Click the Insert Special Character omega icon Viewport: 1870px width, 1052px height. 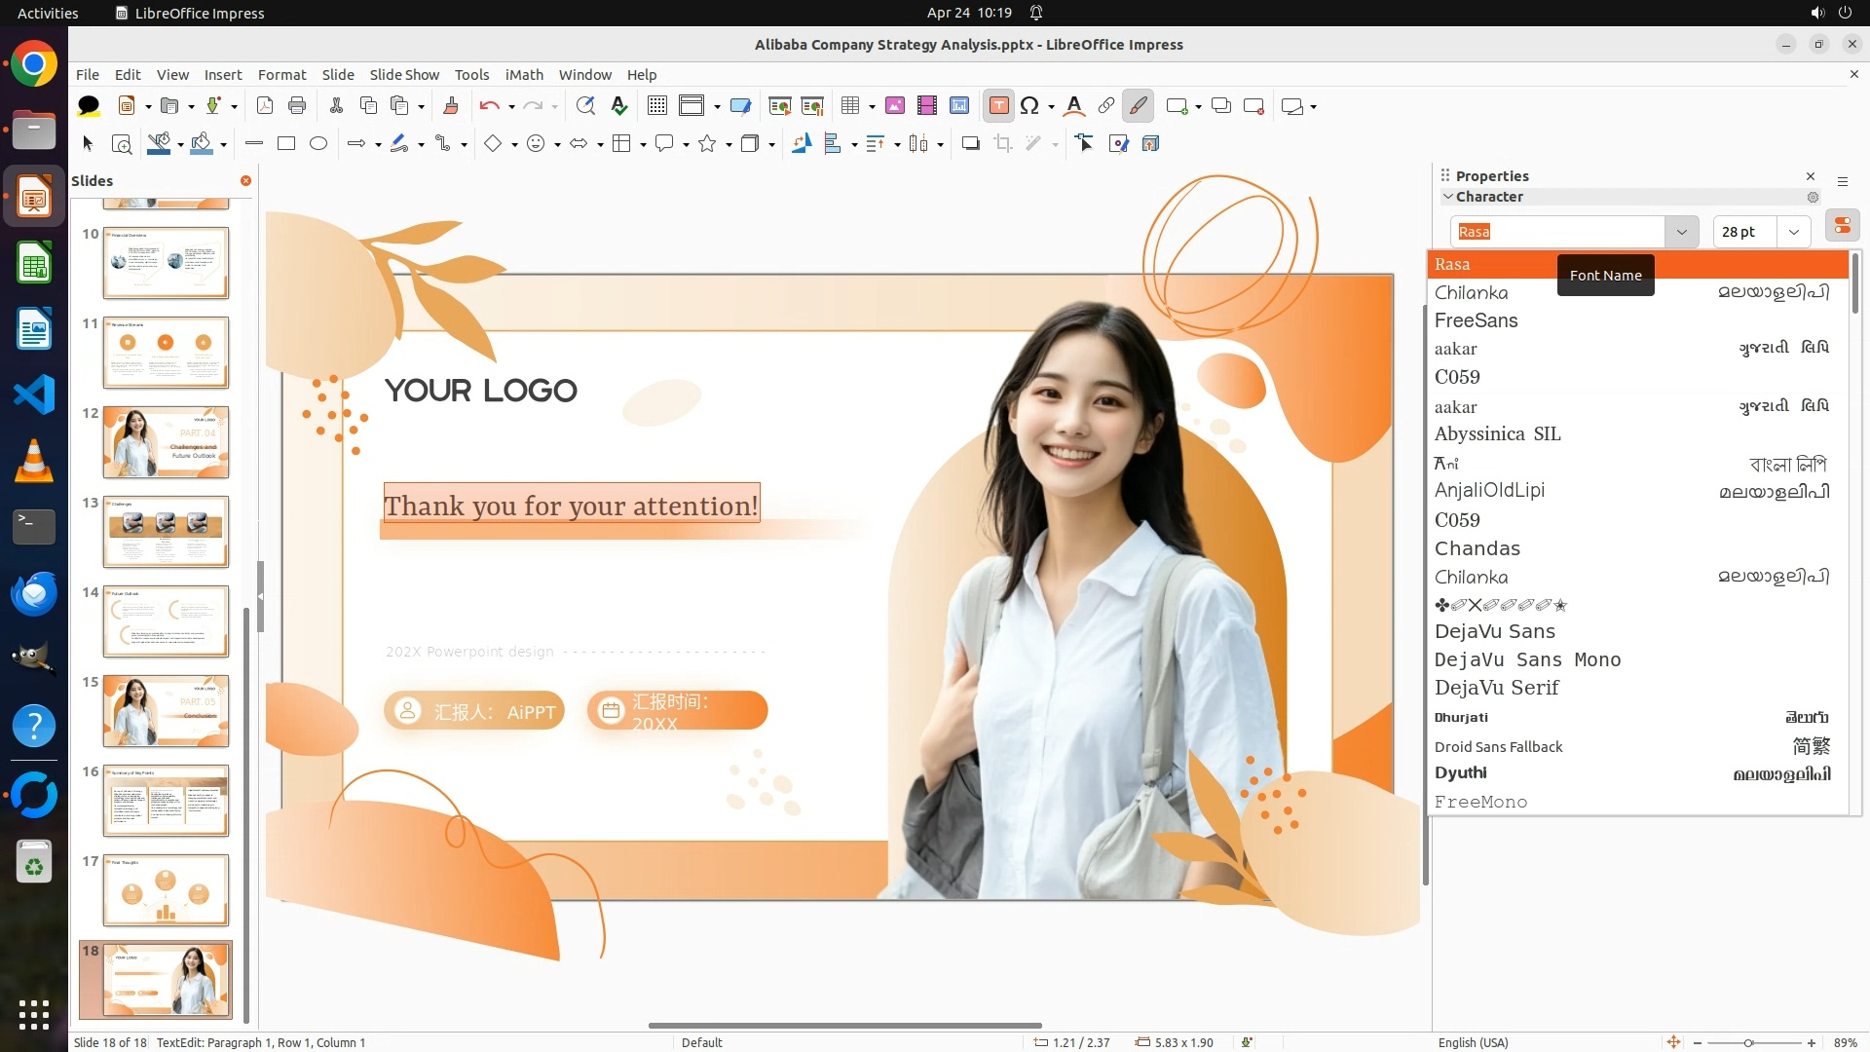(1029, 106)
